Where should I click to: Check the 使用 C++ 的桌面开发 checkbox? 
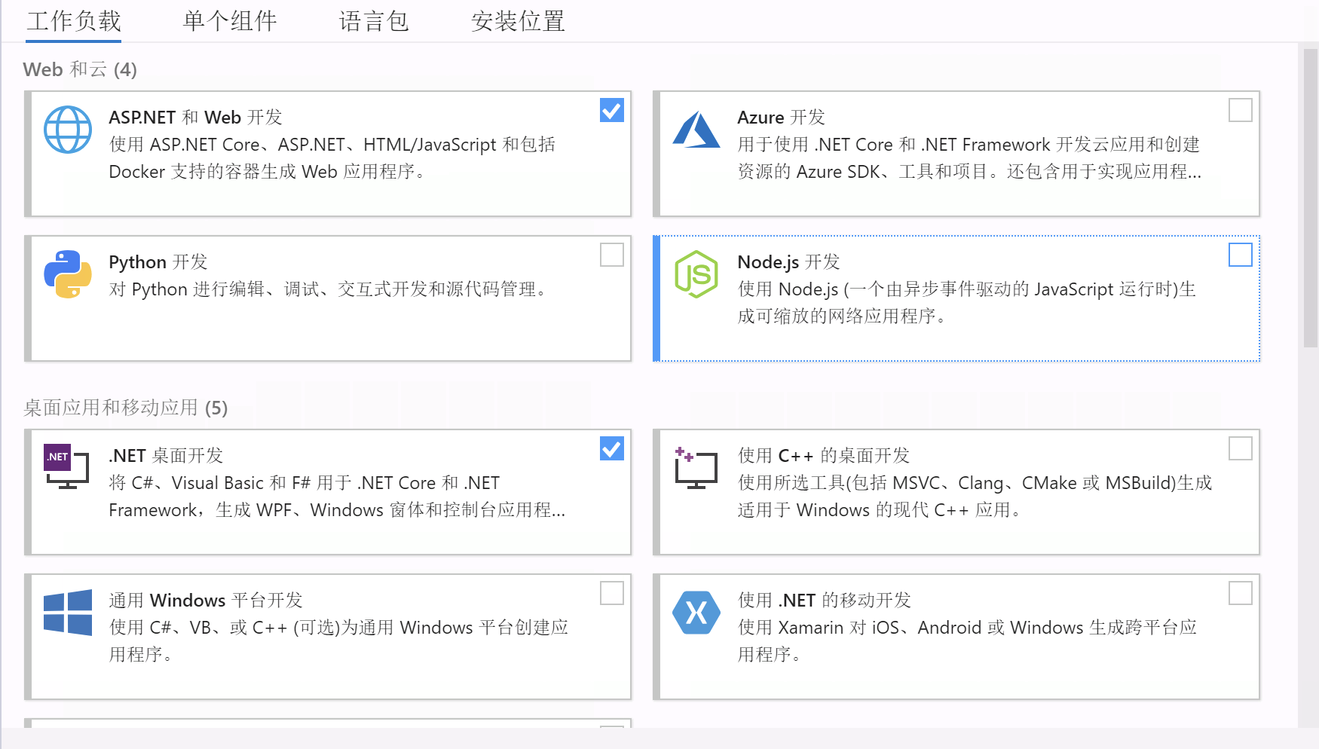[1241, 449]
